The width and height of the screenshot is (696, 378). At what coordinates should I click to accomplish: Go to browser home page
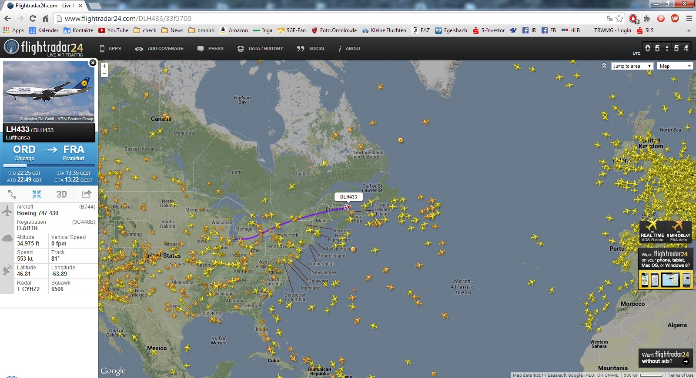[45, 18]
